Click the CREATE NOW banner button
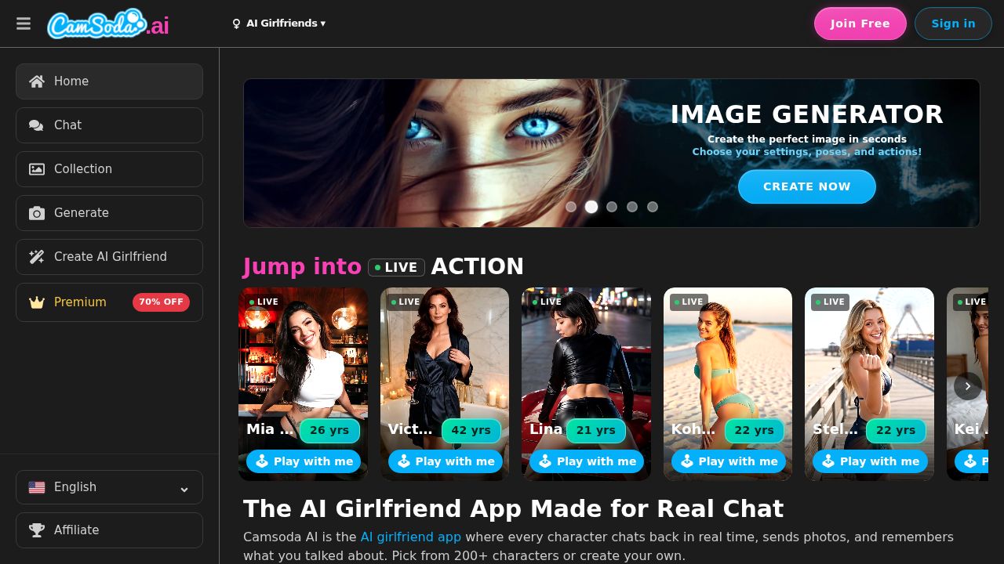 coord(806,186)
